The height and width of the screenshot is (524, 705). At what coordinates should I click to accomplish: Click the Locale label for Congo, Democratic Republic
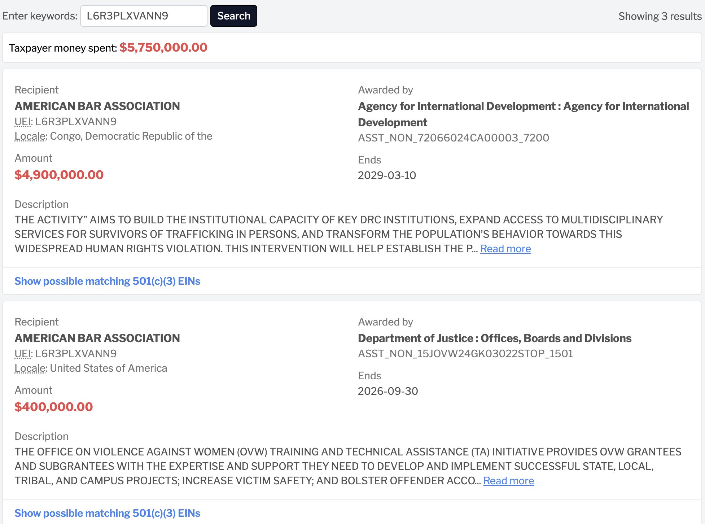[31, 136]
